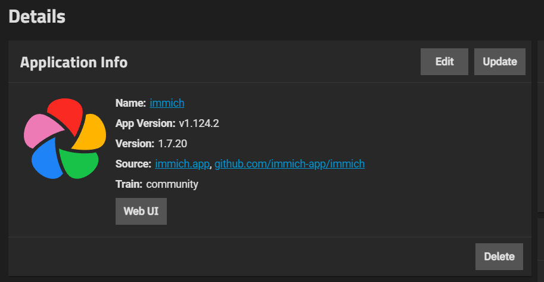Screen dimensions: 544x282
Task: Click the green petal of the logo
Action: coord(79,163)
